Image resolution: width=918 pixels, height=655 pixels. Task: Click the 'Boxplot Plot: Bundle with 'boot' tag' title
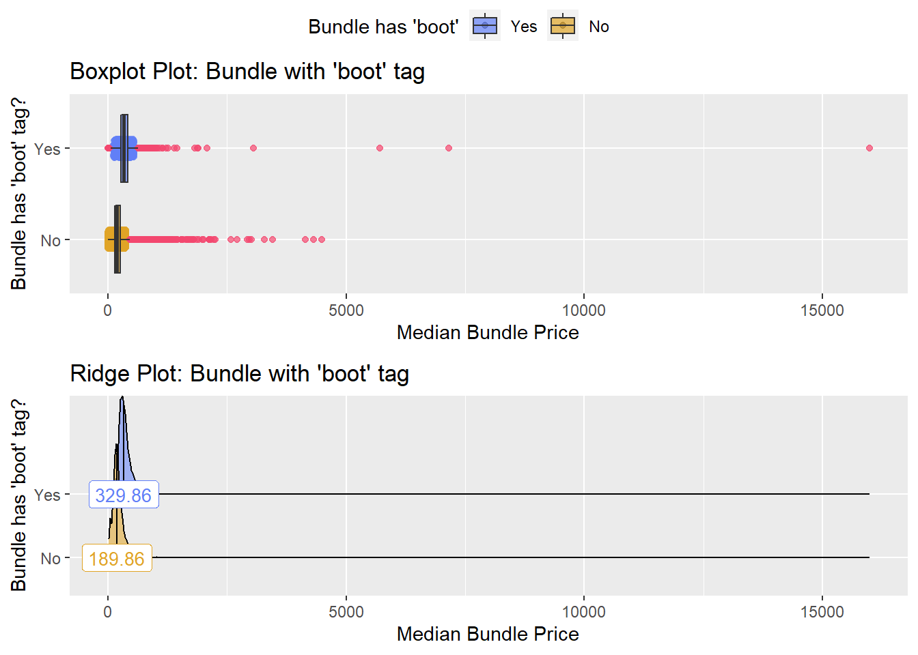tap(247, 72)
